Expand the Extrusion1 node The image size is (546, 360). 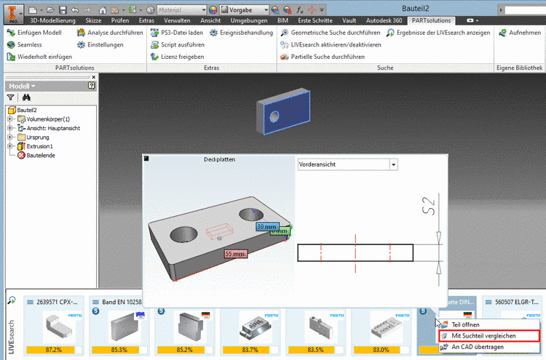(x=10, y=146)
